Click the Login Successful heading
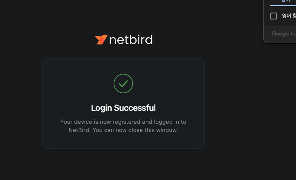The image size is (296, 180). tap(123, 108)
